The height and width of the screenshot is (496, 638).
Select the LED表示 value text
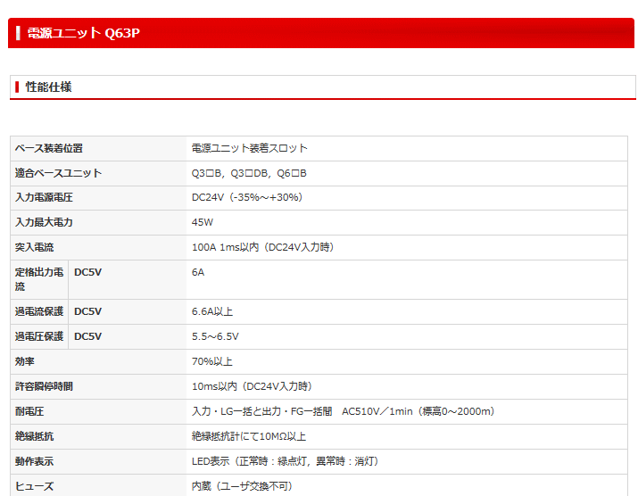coord(286,461)
